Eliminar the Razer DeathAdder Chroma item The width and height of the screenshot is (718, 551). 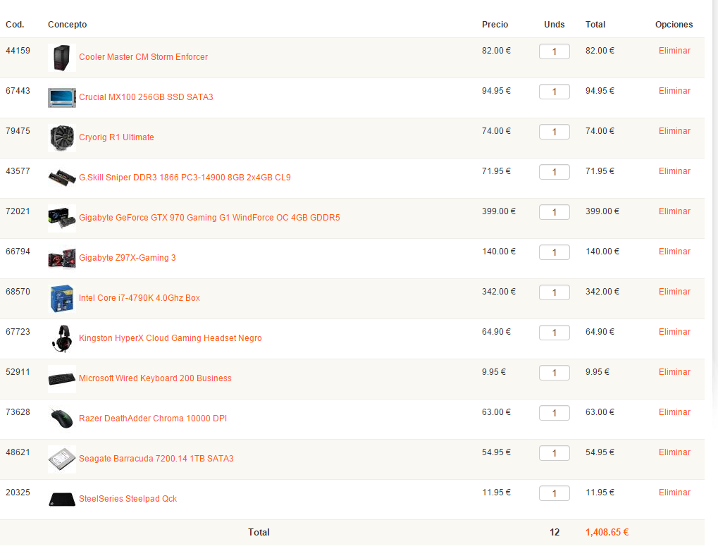674,412
